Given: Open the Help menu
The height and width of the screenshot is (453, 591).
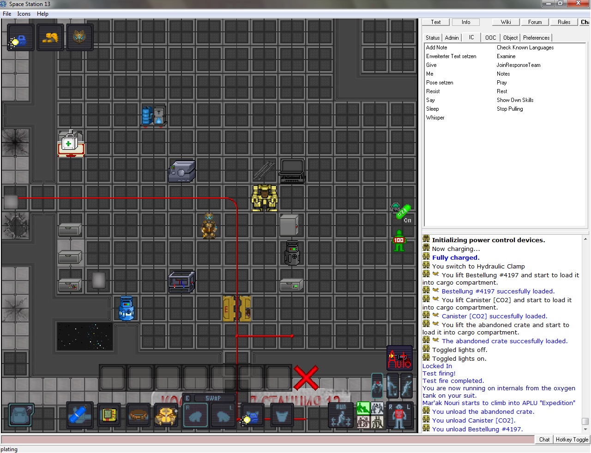Looking at the screenshot, I should click(x=42, y=14).
